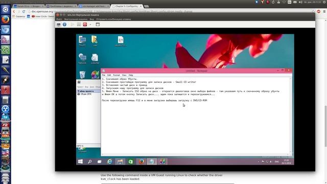Click Chrome address bar doc.opensuse.org
327x184 pixels.
pyautogui.click(x=169, y=11)
